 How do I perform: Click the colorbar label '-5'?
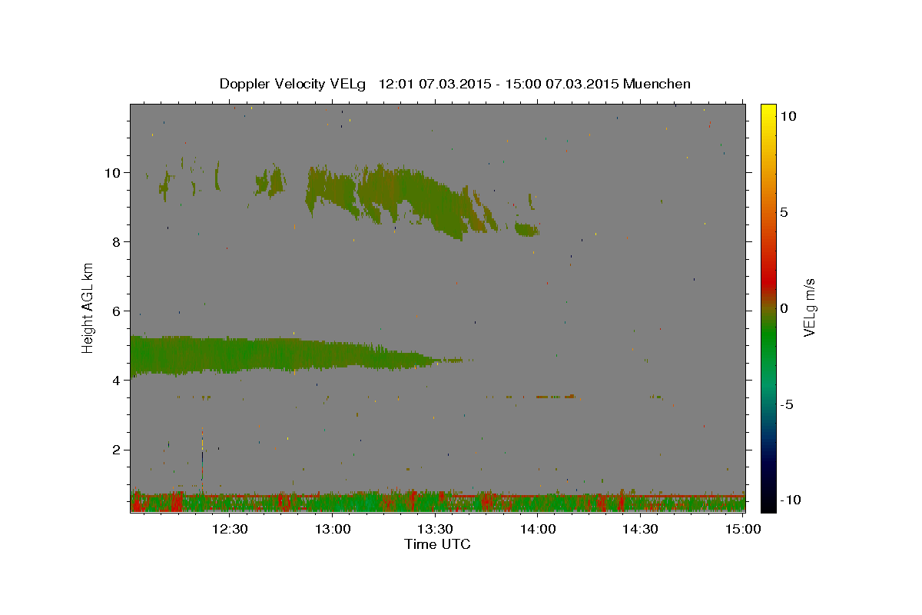point(786,404)
